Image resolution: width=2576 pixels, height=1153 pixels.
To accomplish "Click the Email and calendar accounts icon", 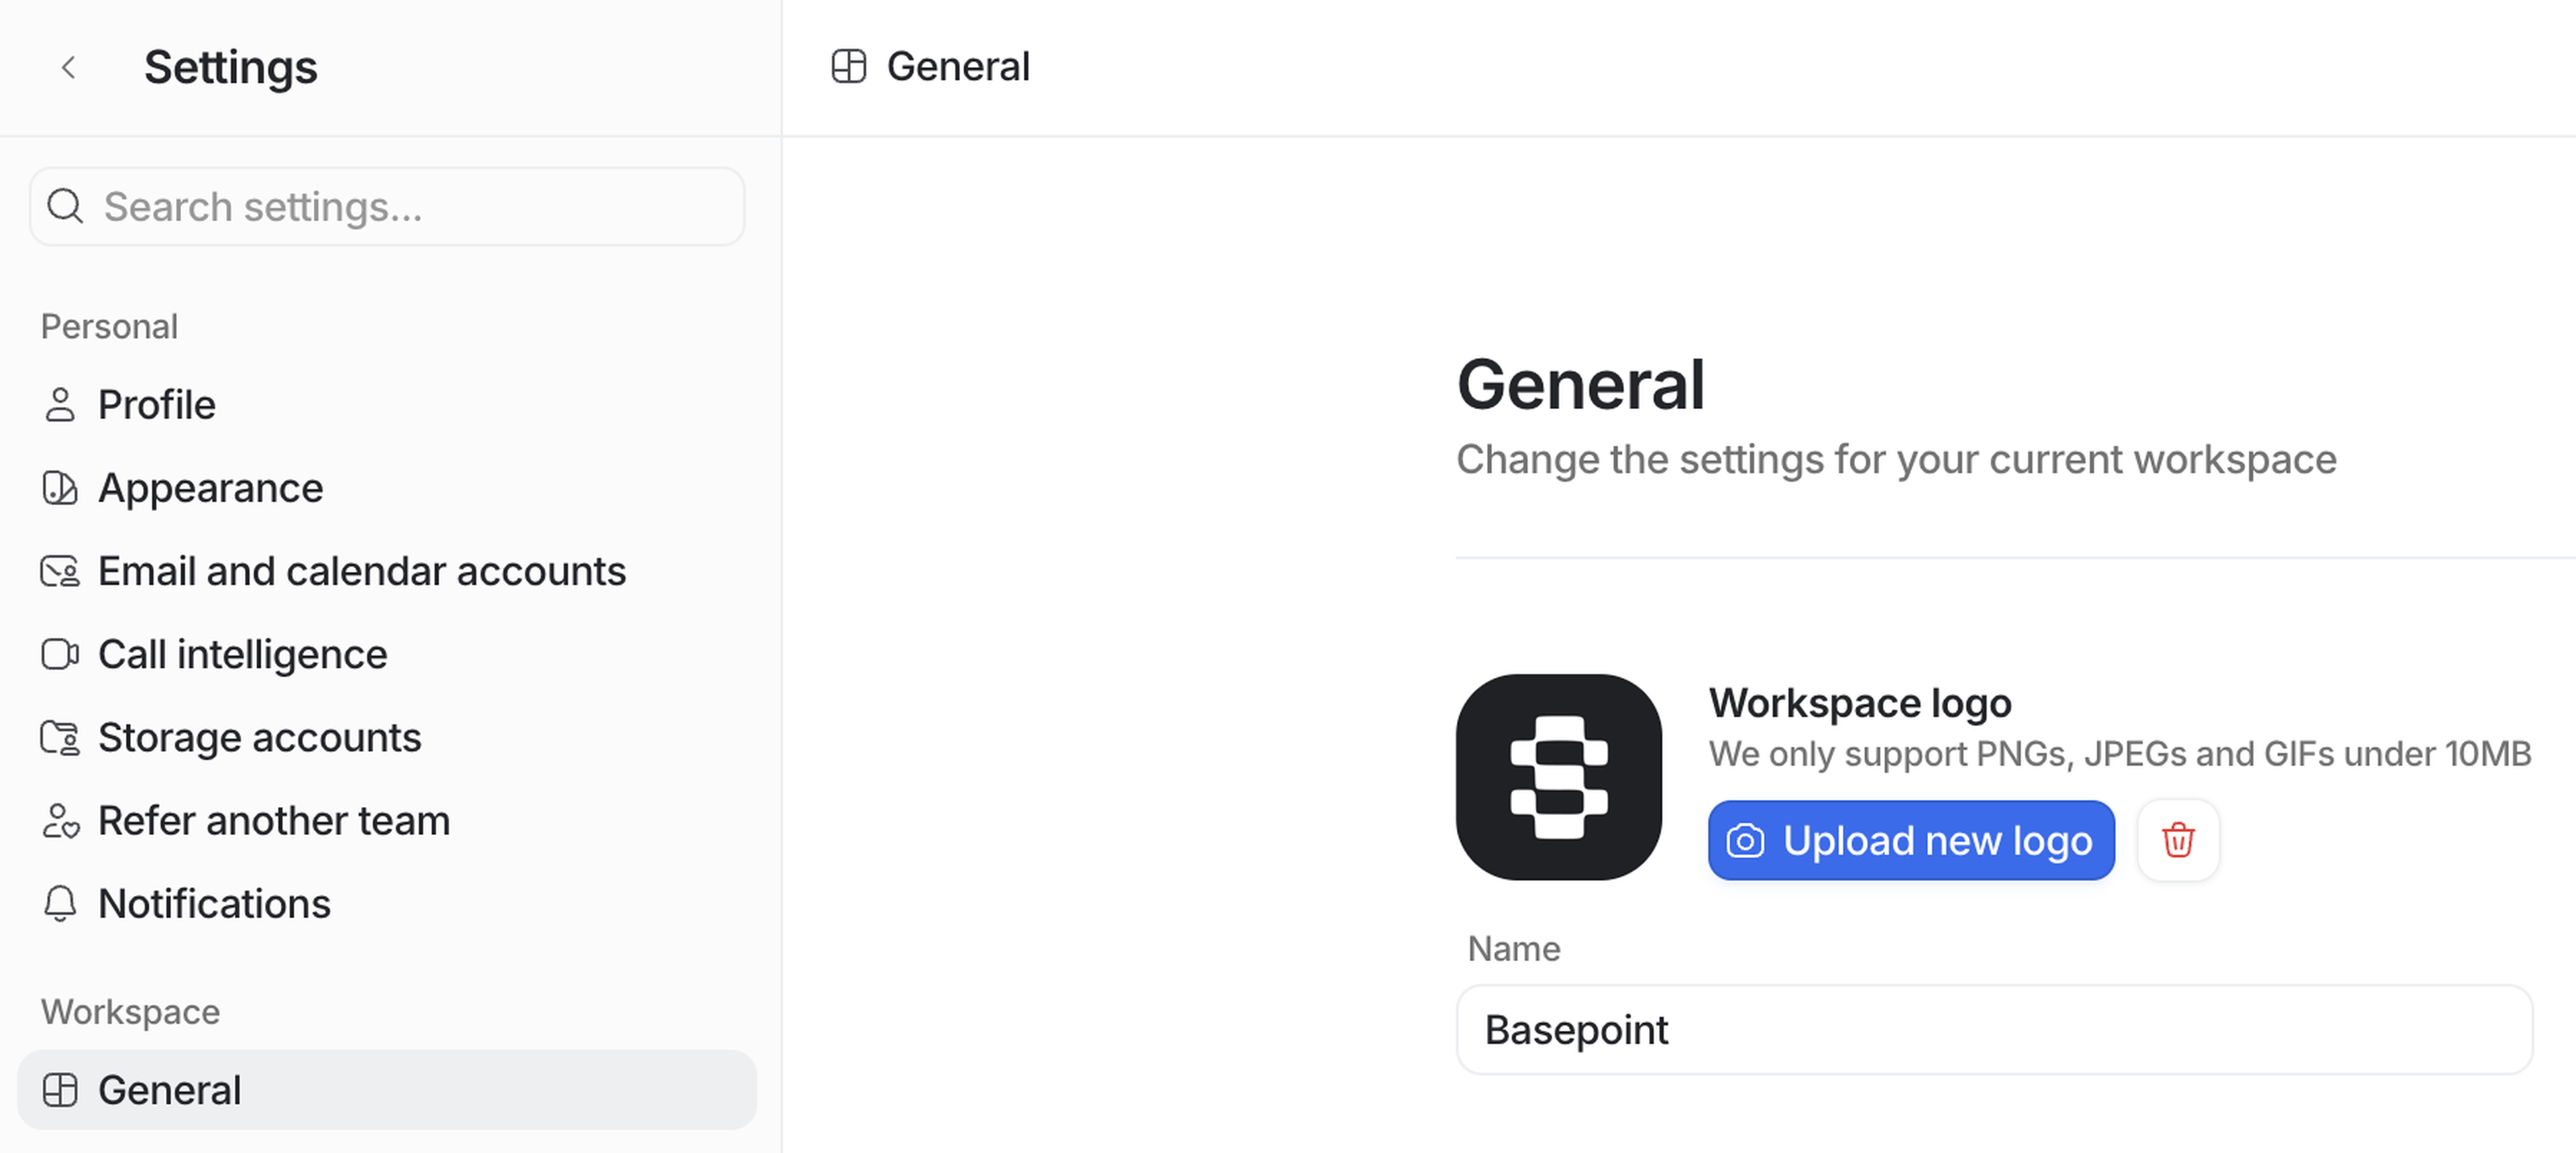I will click(60, 571).
